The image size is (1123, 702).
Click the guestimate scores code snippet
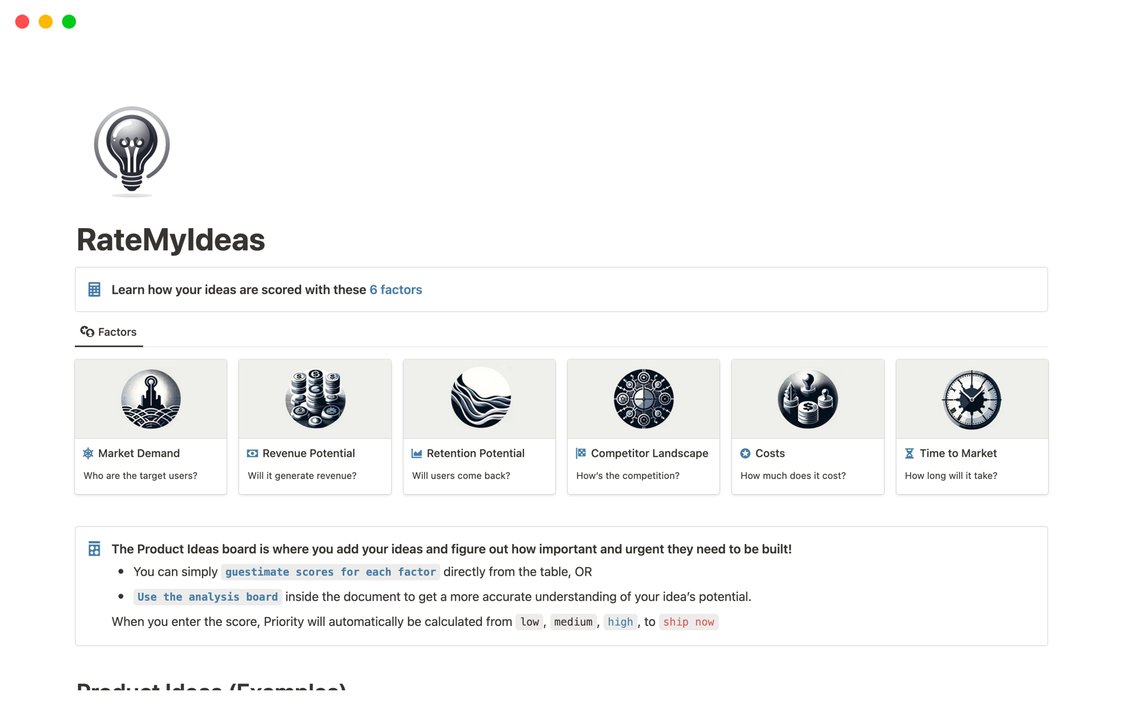[x=330, y=572]
